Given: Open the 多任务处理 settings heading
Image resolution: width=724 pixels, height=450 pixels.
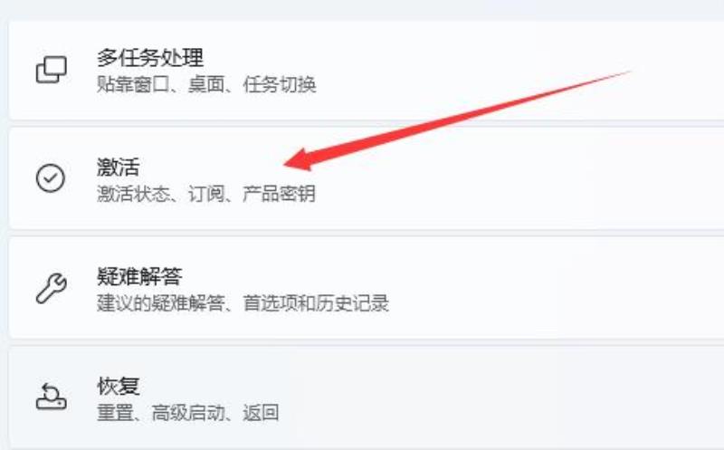Looking at the screenshot, I should 150,58.
